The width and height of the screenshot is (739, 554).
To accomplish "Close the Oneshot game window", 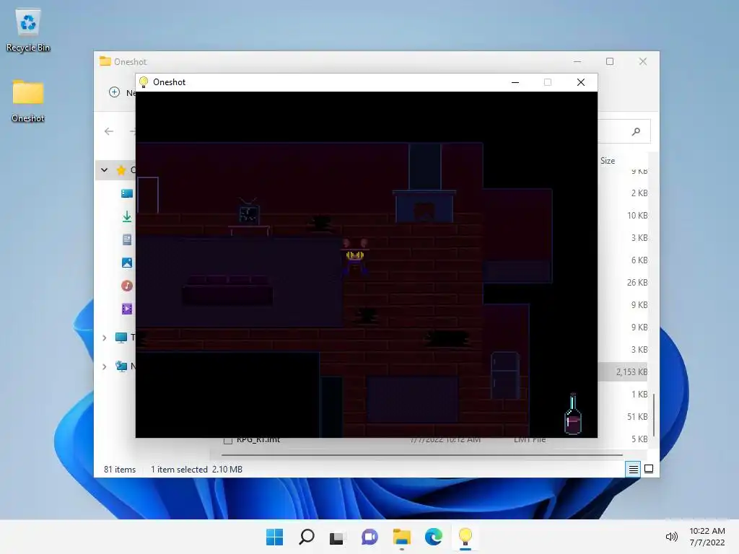I will click(x=581, y=82).
